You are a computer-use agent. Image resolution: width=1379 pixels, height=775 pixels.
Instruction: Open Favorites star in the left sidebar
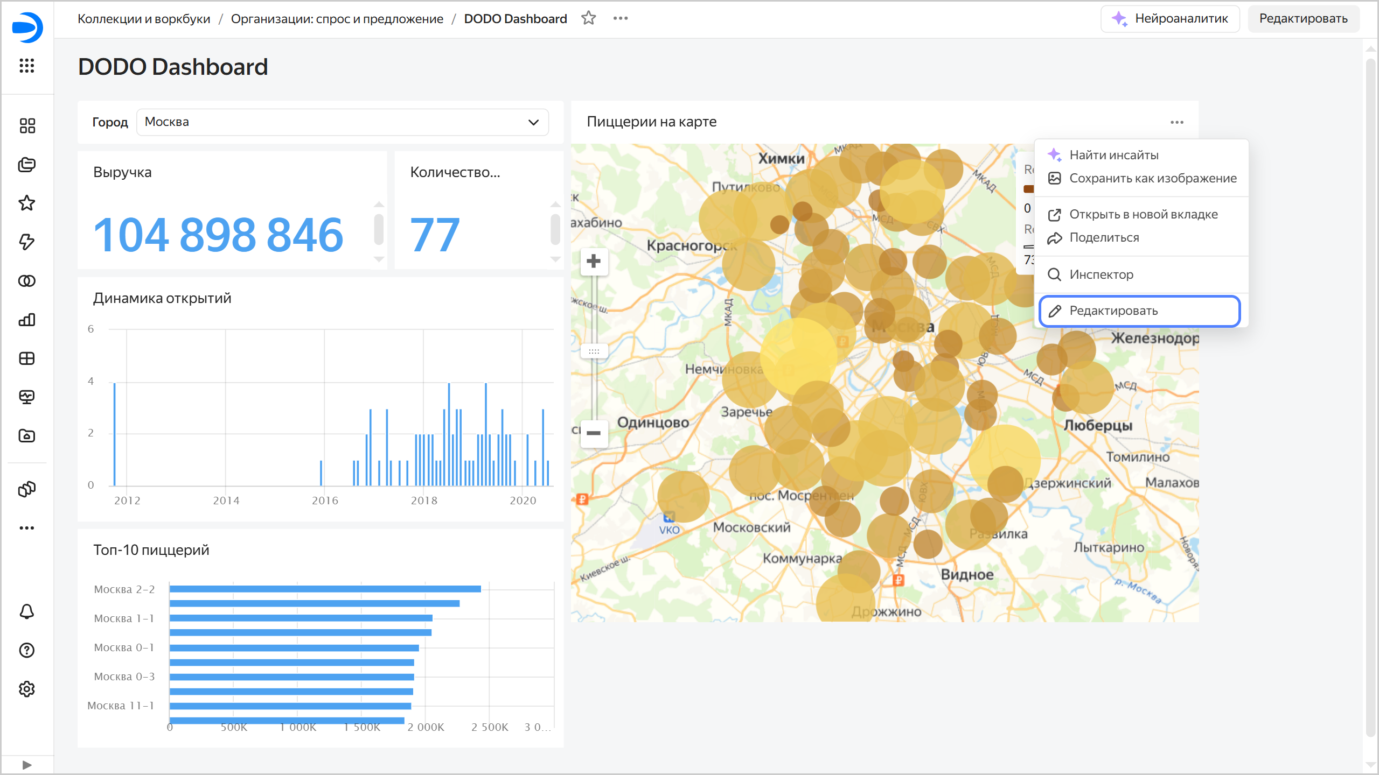tap(27, 203)
